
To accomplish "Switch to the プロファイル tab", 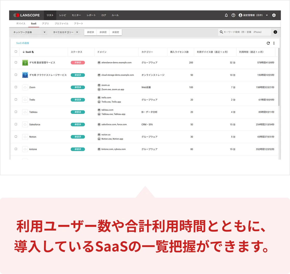I will point(61,24).
